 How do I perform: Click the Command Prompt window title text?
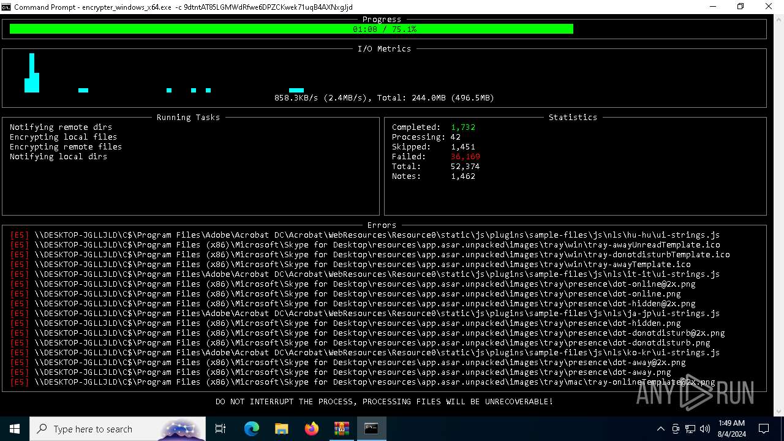point(183,7)
